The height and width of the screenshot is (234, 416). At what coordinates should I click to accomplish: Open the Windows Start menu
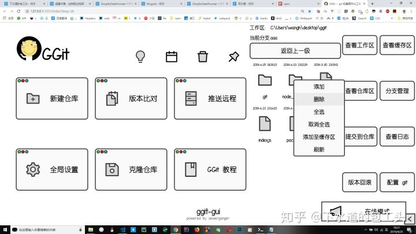pyautogui.click(x=5, y=229)
